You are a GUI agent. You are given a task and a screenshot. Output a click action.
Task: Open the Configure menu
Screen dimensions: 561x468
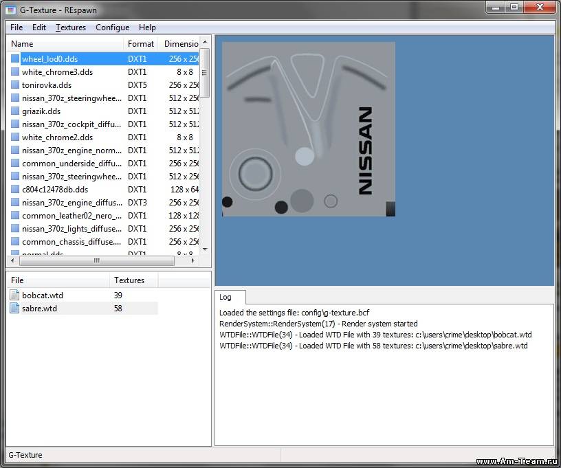112,27
